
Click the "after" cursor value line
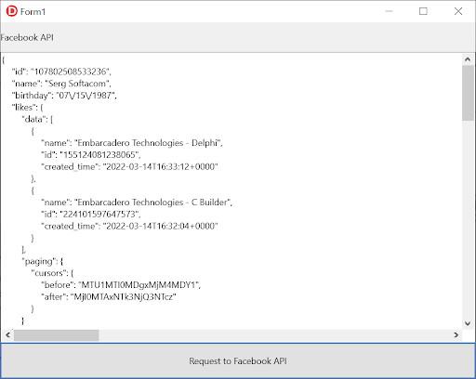[109, 296]
